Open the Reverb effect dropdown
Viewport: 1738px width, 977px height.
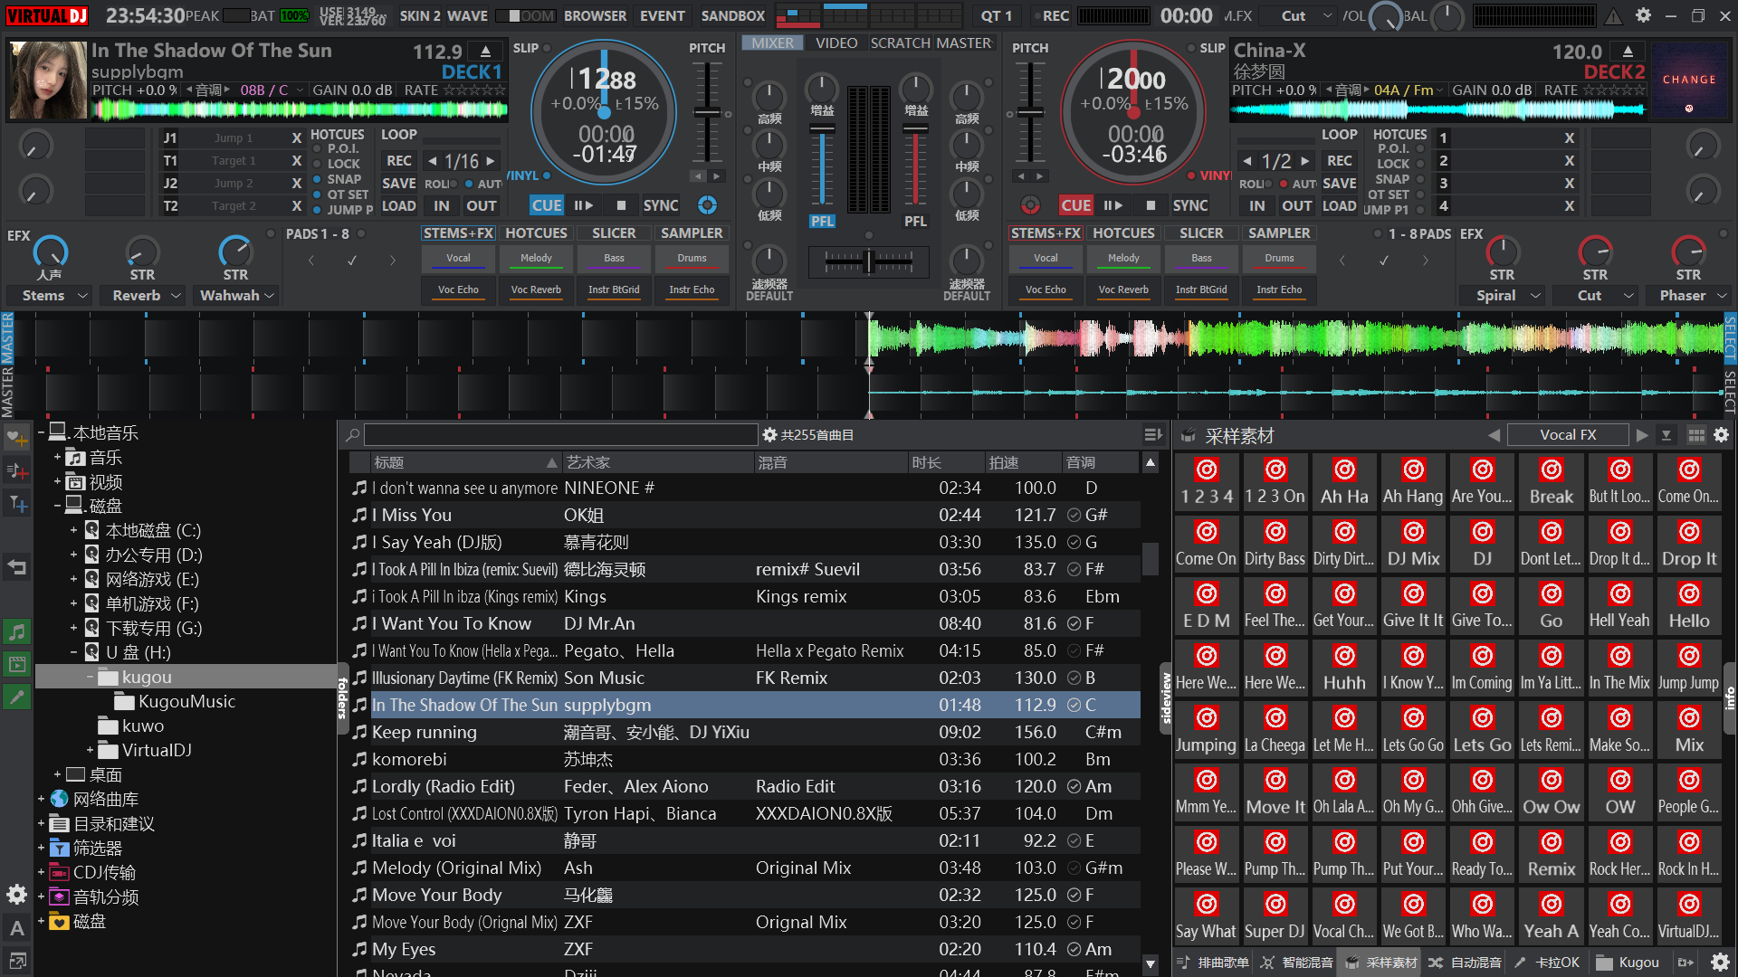point(145,296)
